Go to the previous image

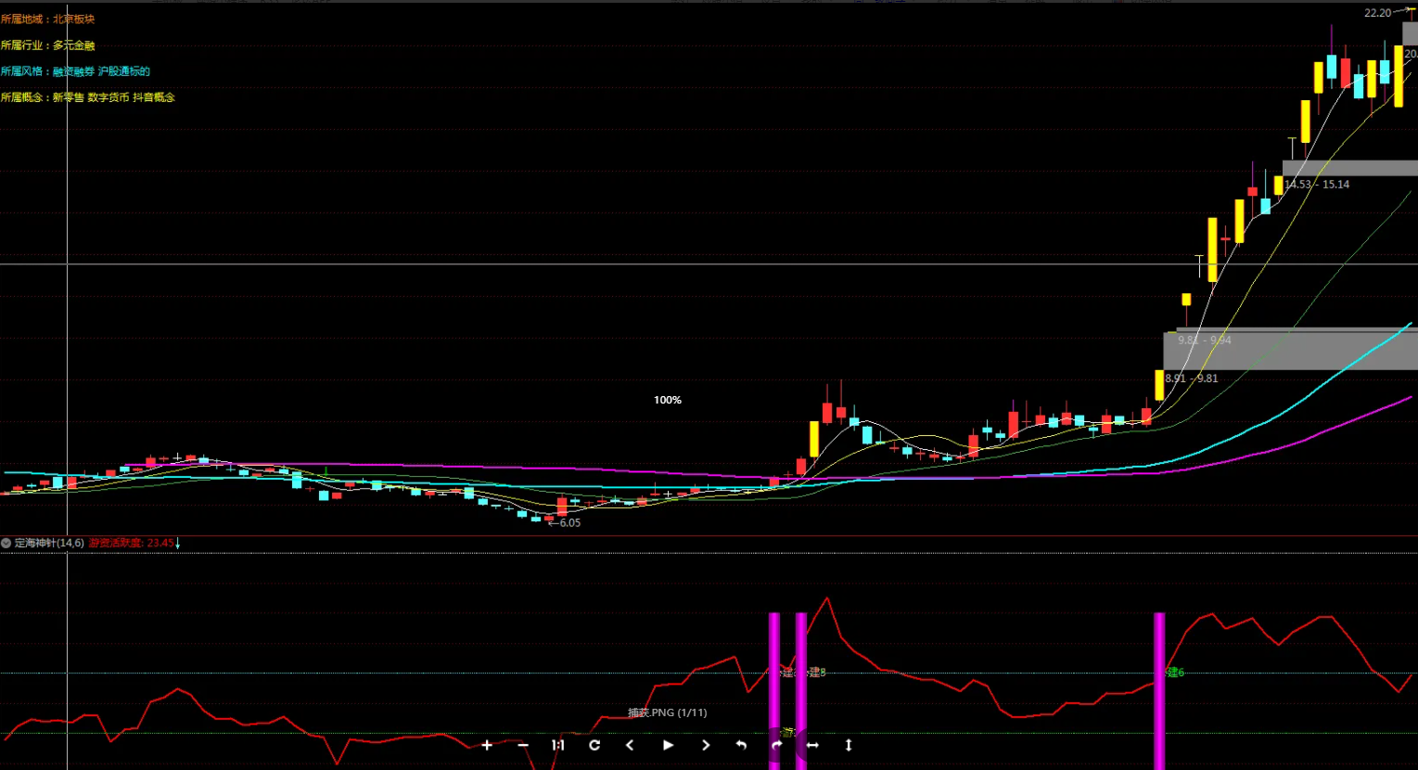click(x=630, y=745)
